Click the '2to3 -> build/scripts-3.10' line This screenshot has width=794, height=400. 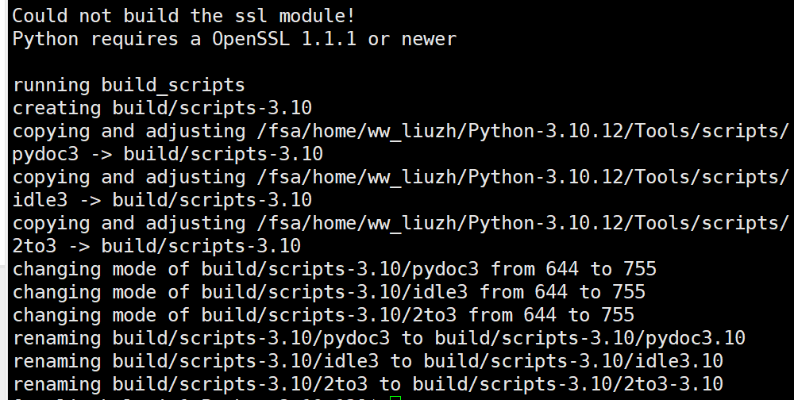156,246
